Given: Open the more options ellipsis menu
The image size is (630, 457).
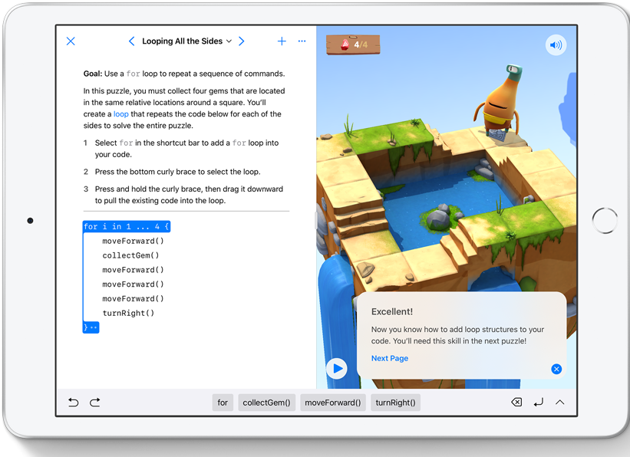Looking at the screenshot, I should point(302,41).
